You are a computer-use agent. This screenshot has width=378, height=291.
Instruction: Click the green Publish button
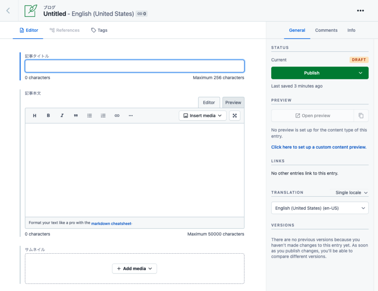coord(312,73)
